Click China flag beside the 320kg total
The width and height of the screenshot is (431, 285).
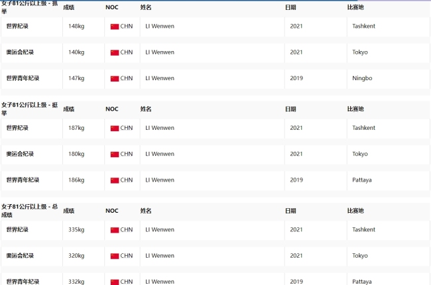[115, 256]
